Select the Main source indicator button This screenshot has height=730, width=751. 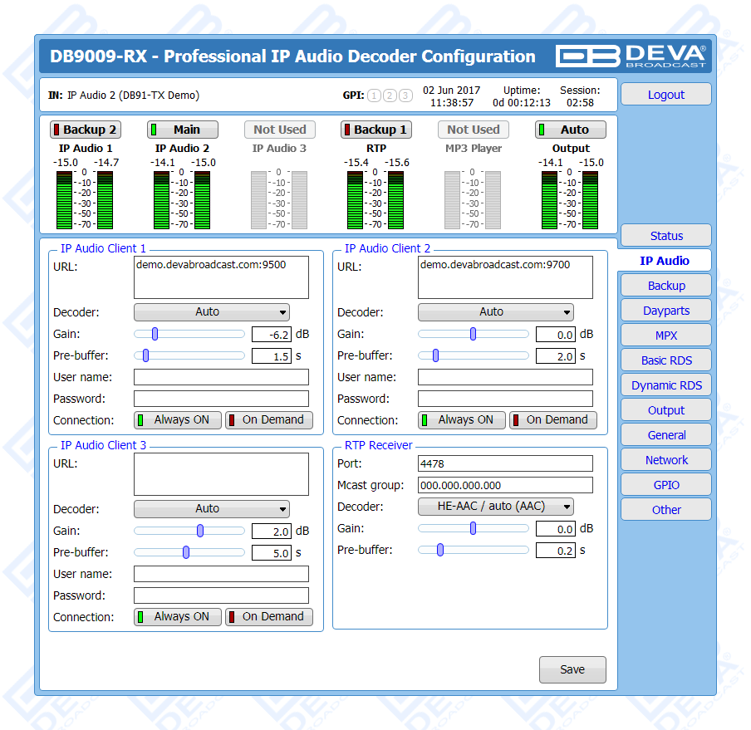point(183,130)
